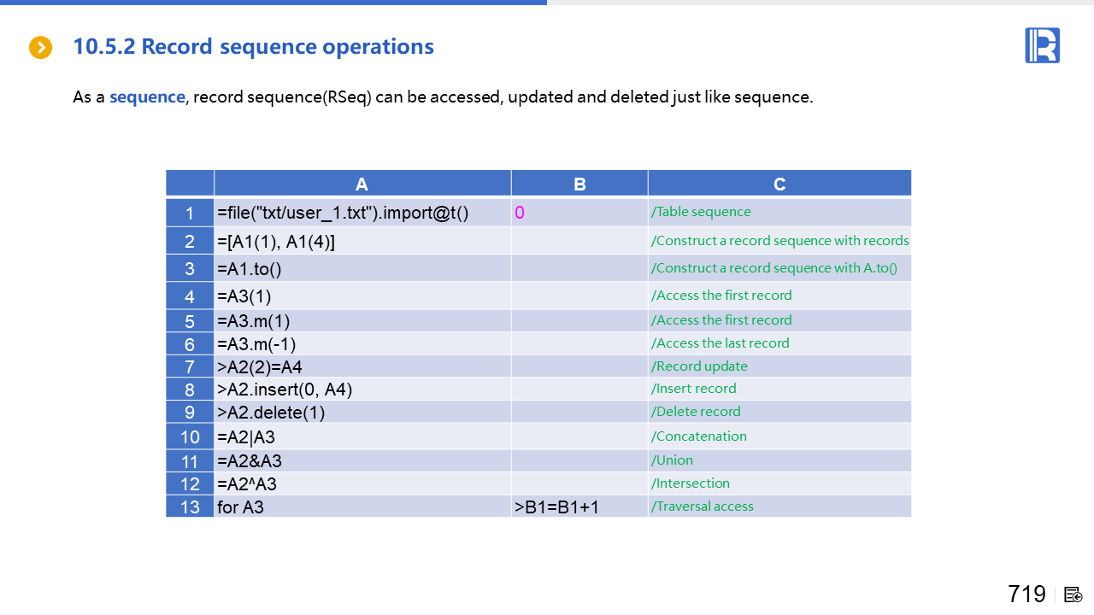Screen dimensions: 1094x615
Task: Click the file import@t() formula cell
Action: (x=343, y=213)
